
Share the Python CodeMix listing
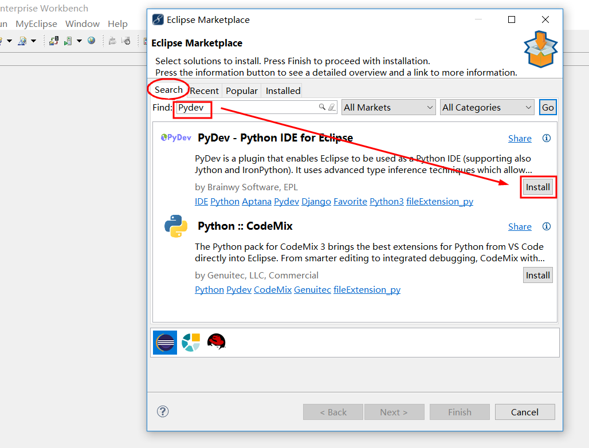pos(520,227)
